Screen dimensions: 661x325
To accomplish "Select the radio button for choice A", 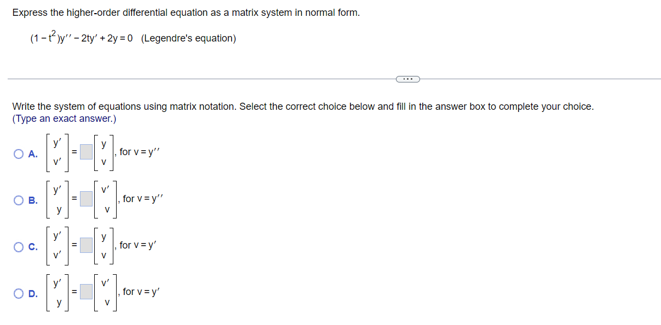I will [x=18, y=152].
